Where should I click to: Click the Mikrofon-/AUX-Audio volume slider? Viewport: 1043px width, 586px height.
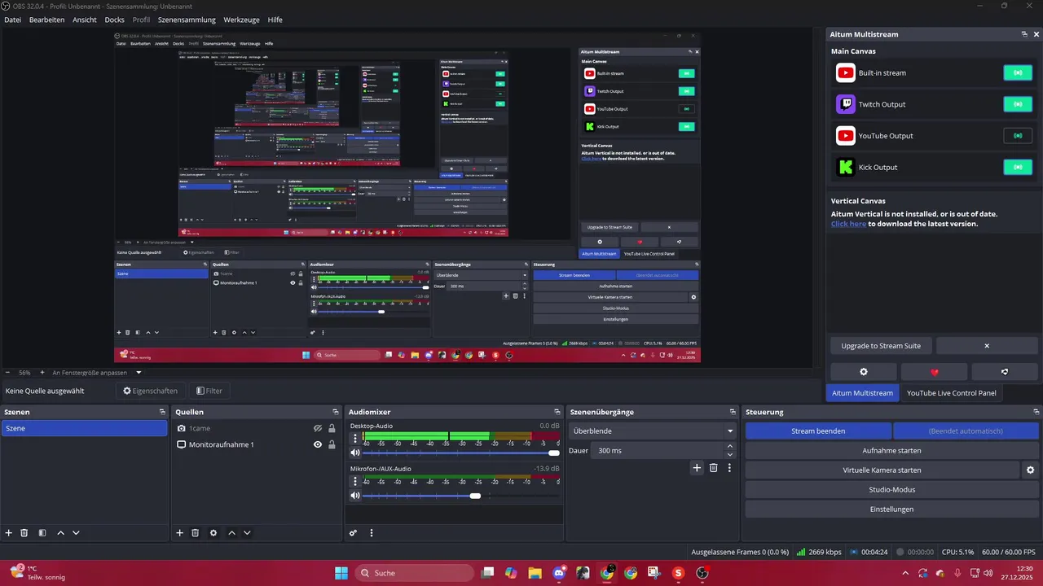pyautogui.click(x=460, y=496)
